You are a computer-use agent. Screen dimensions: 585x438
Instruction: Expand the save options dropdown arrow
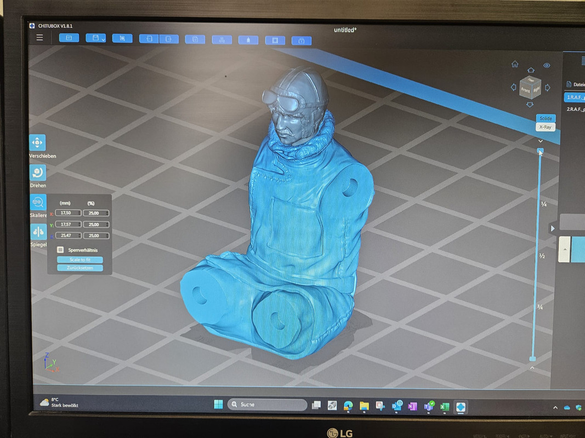click(x=103, y=39)
